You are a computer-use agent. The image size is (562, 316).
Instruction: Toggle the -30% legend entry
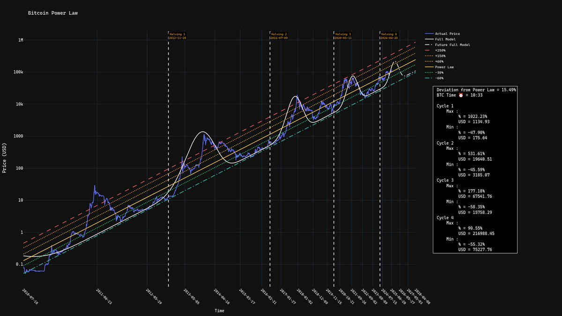click(434, 73)
